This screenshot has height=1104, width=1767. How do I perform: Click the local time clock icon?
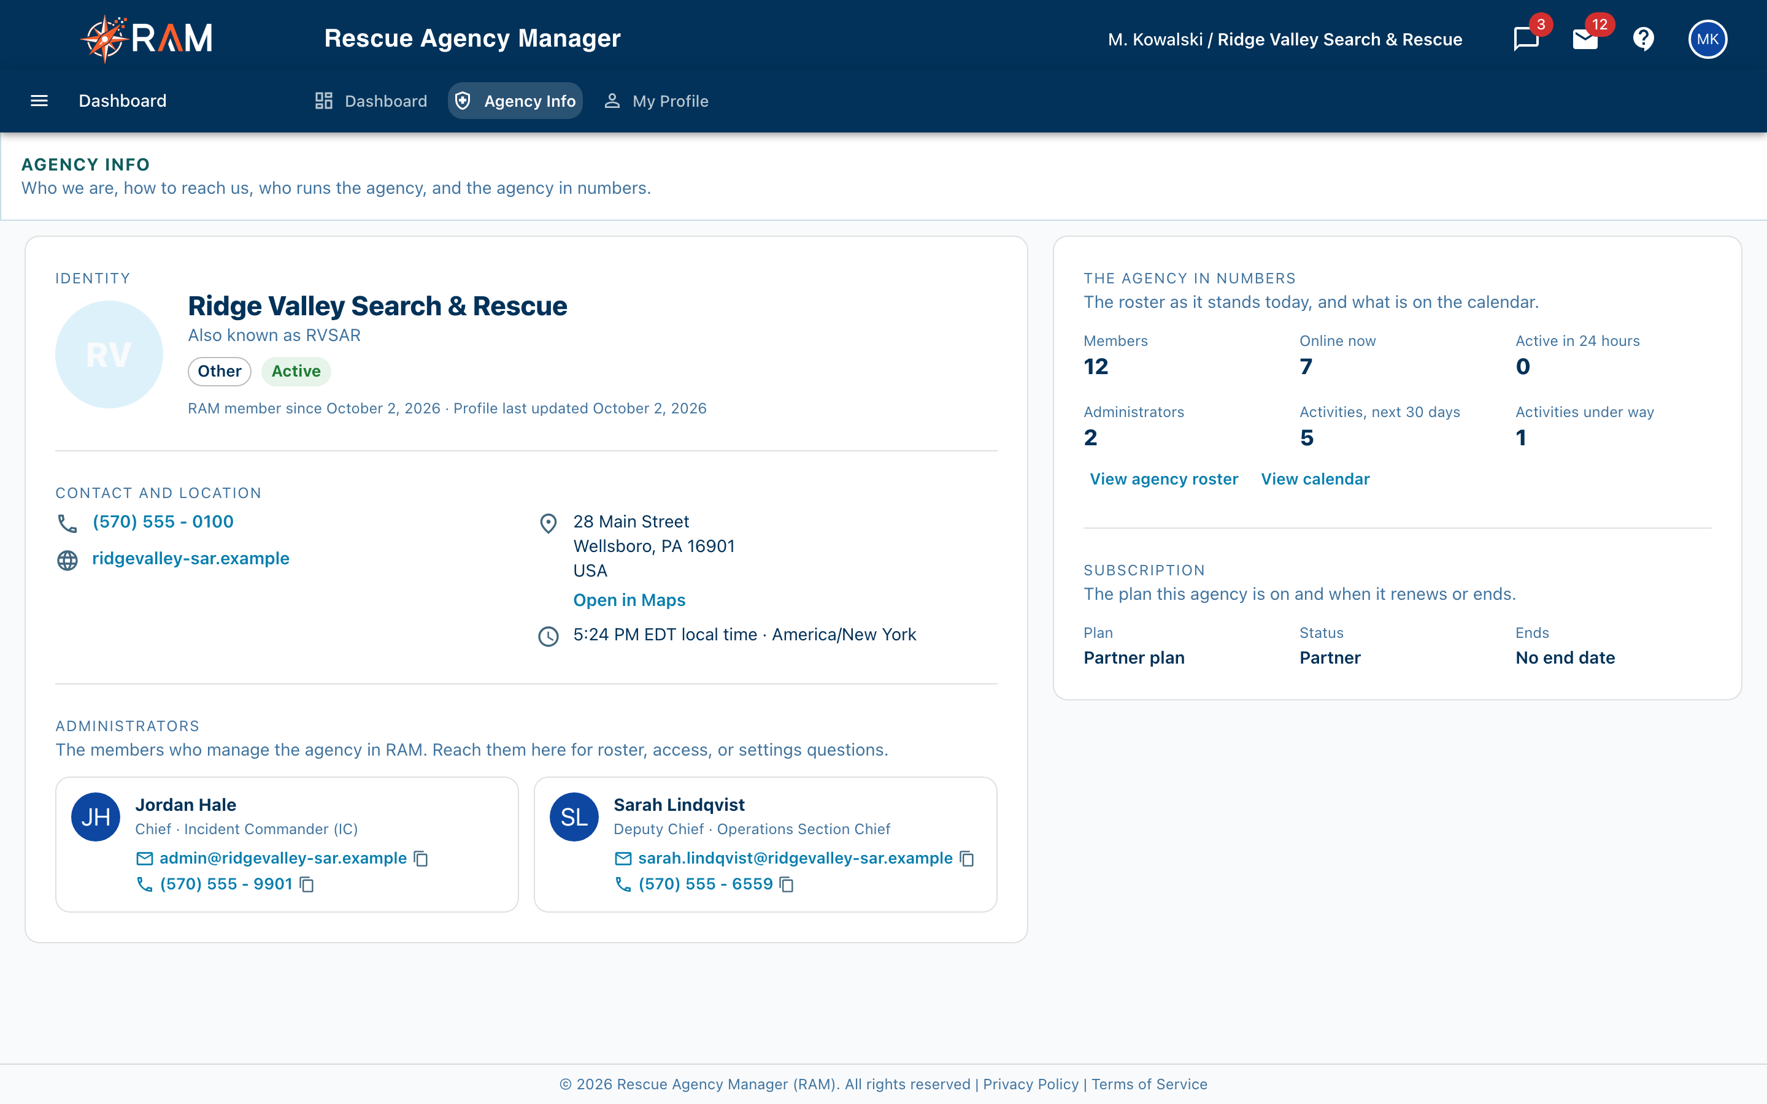[x=549, y=636]
